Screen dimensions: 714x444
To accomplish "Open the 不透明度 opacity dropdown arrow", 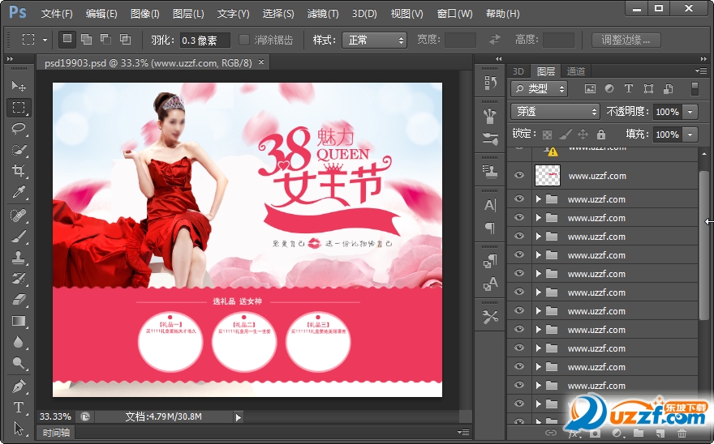I will (690, 112).
